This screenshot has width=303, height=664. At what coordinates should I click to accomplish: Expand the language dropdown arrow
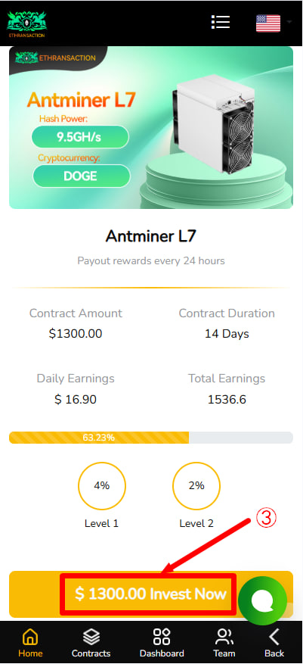(289, 22)
